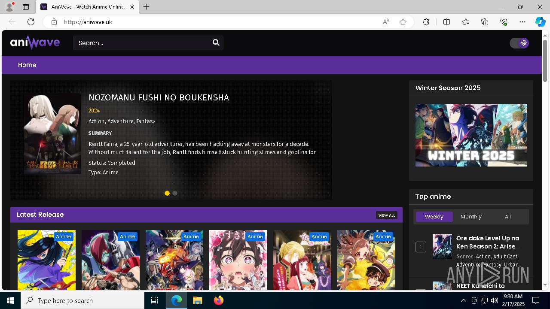
Task: Close the AniWave tab
Action: click(132, 7)
